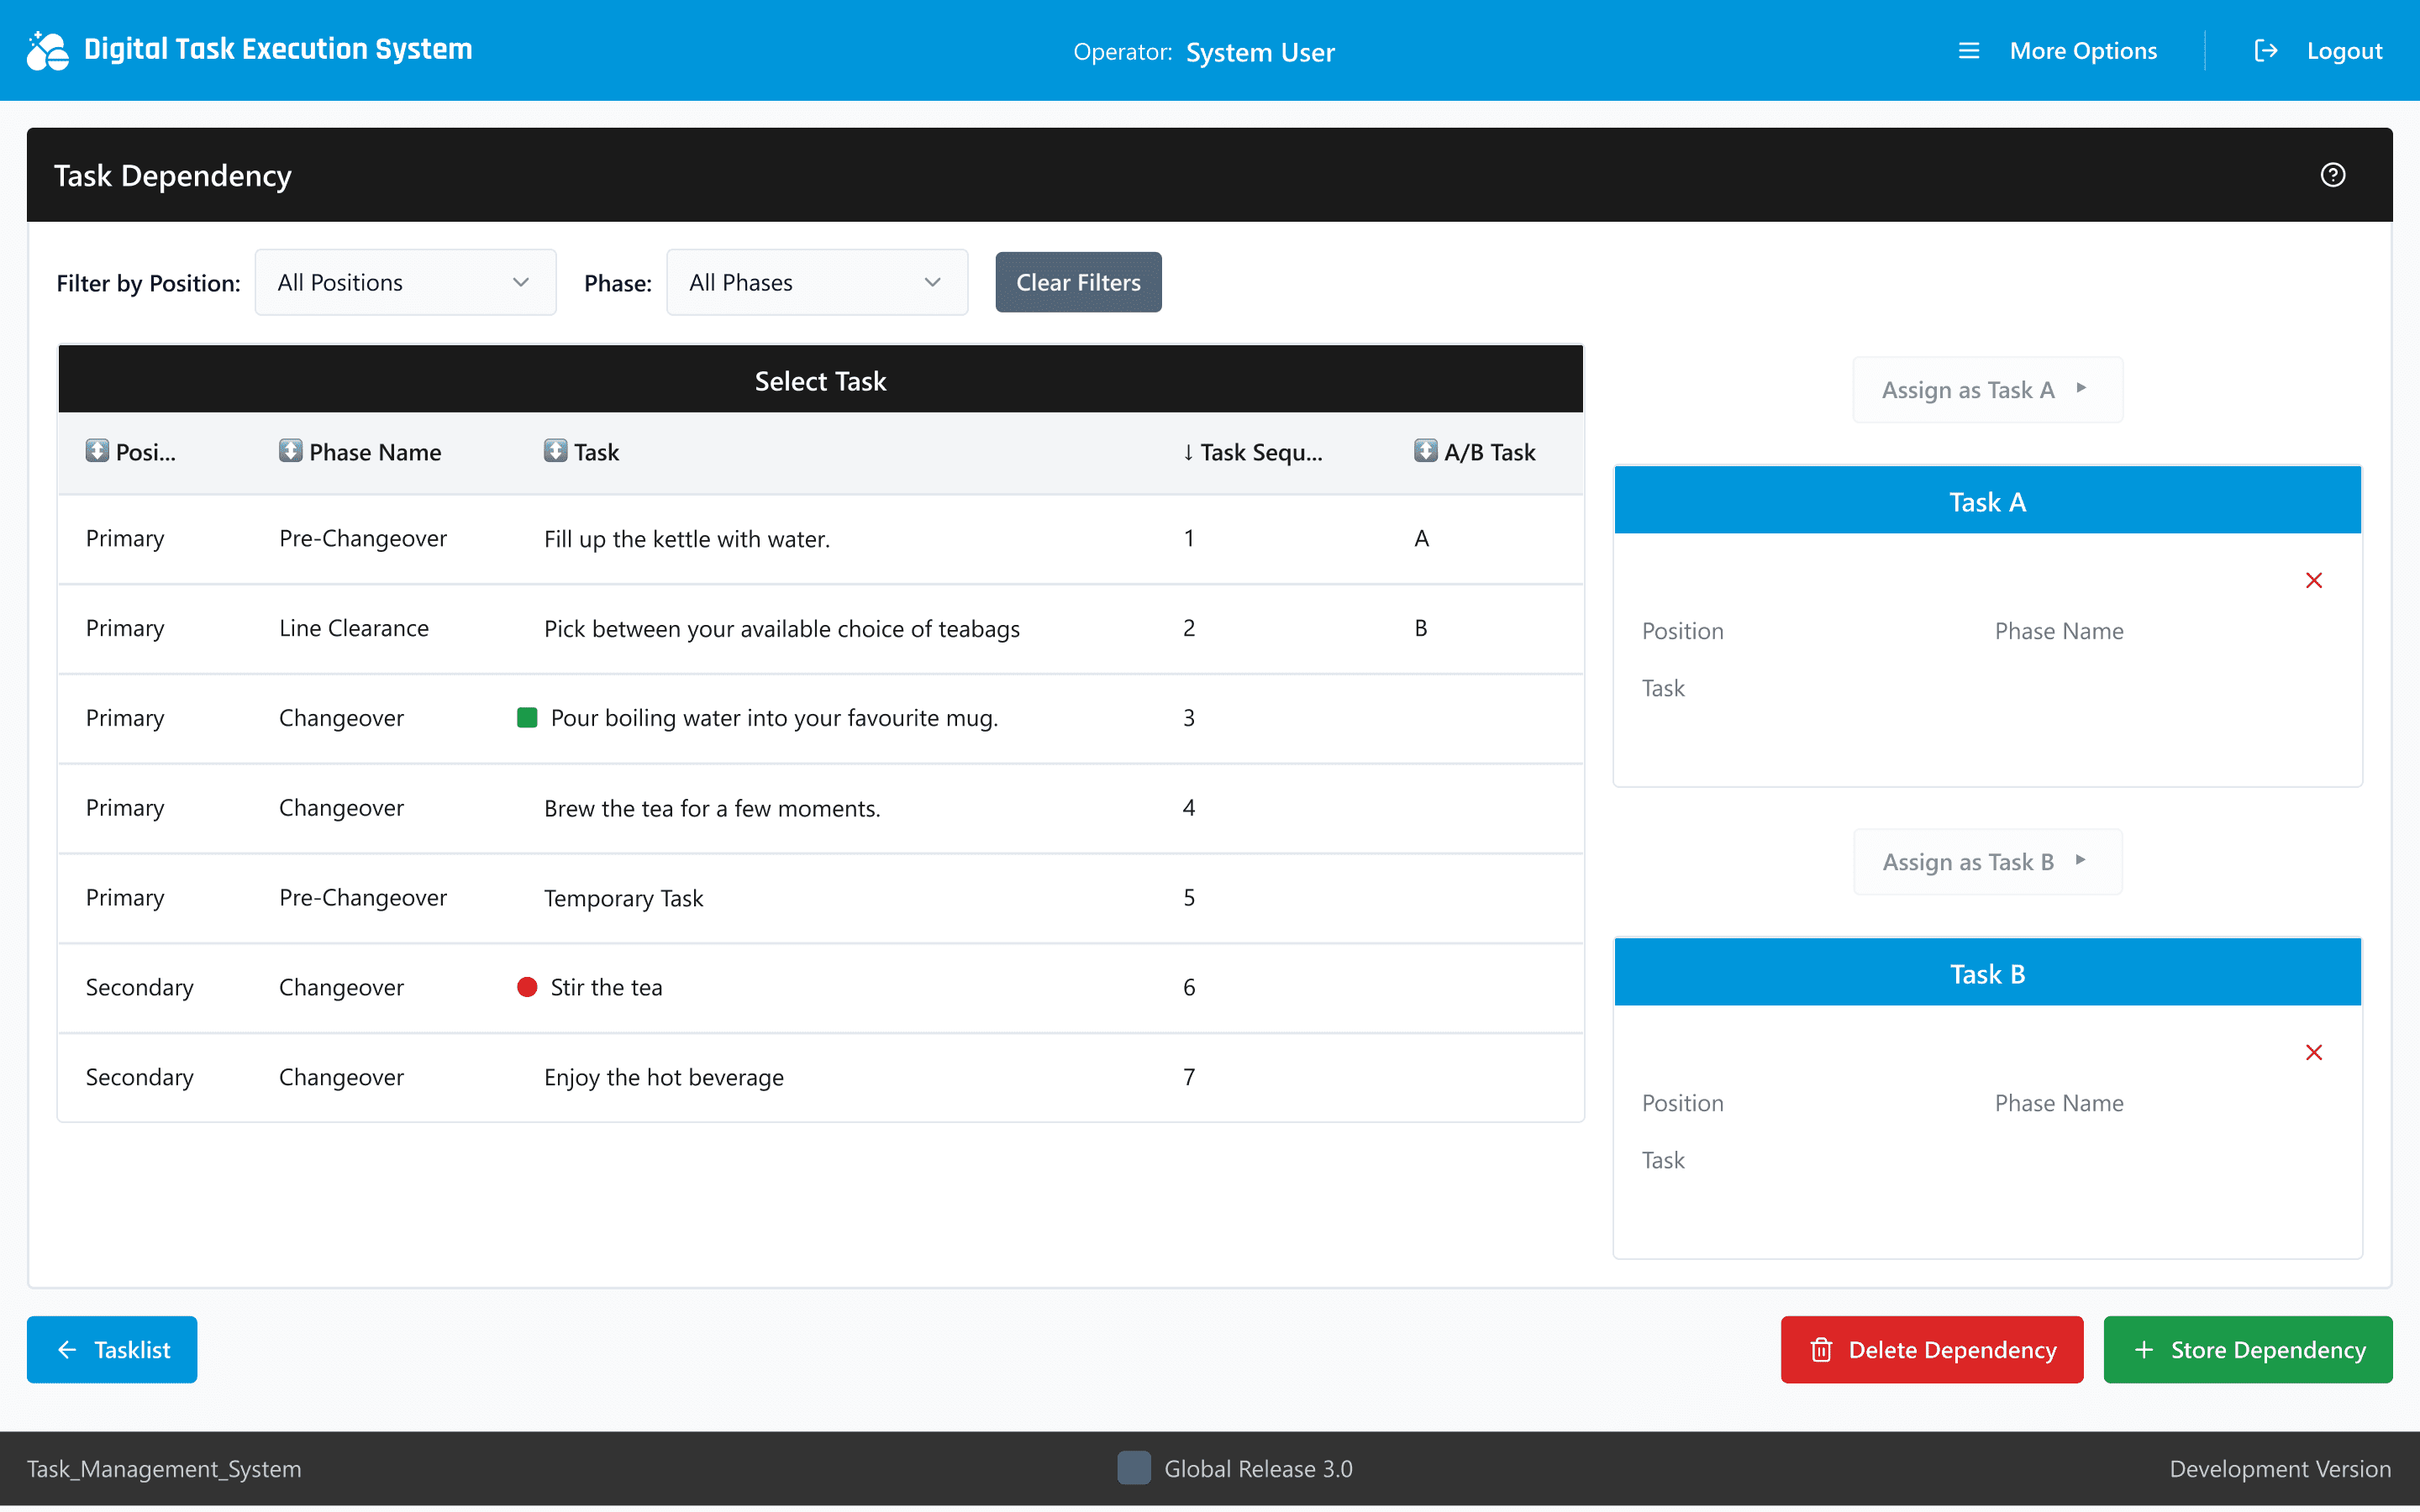
Task: Click the sort icon on Phase Name column
Action: pos(290,451)
